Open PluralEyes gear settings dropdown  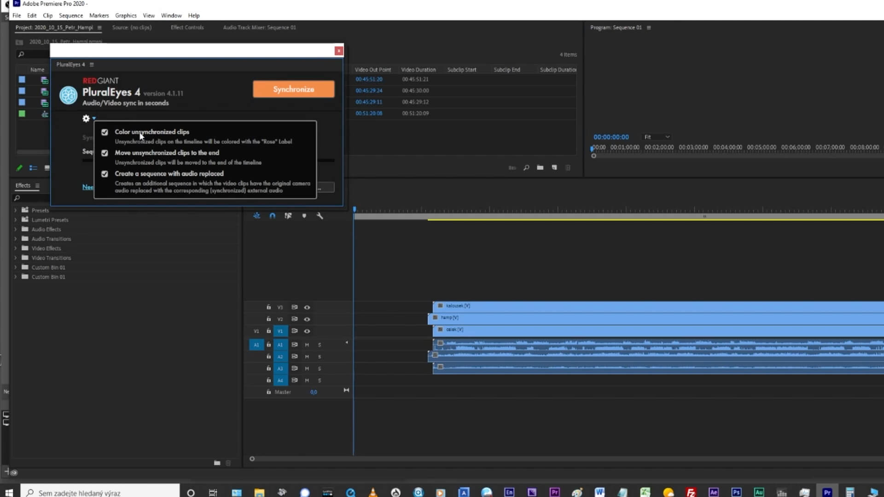click(88, 119)
